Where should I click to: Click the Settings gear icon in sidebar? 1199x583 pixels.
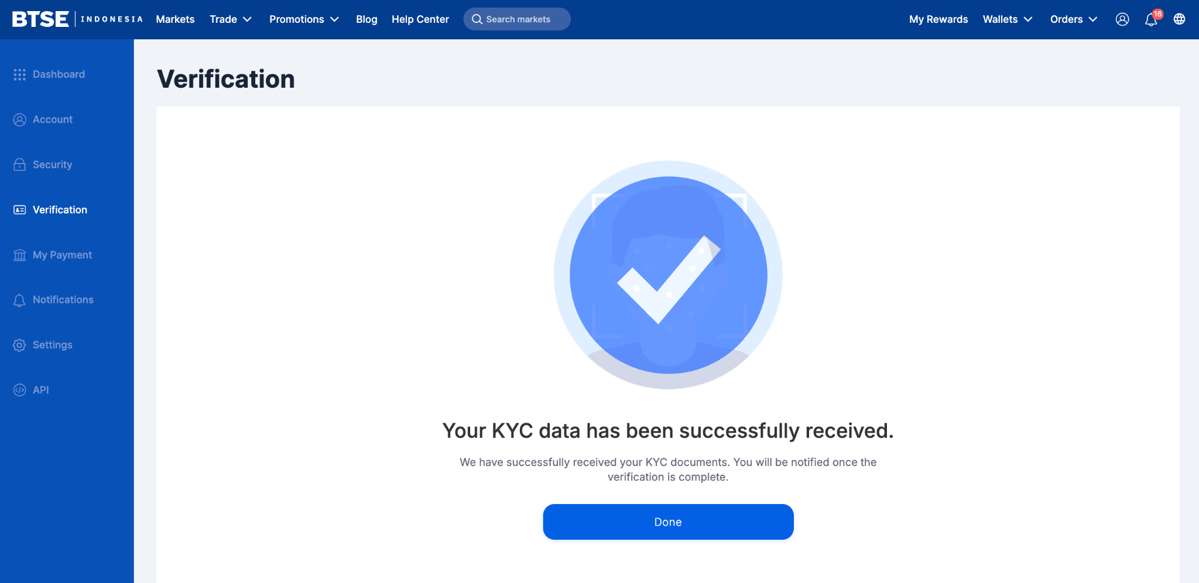tap(19, 345)
